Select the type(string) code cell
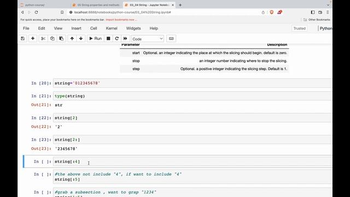Viewport: 350px width, 197px height. coord(192,96)
